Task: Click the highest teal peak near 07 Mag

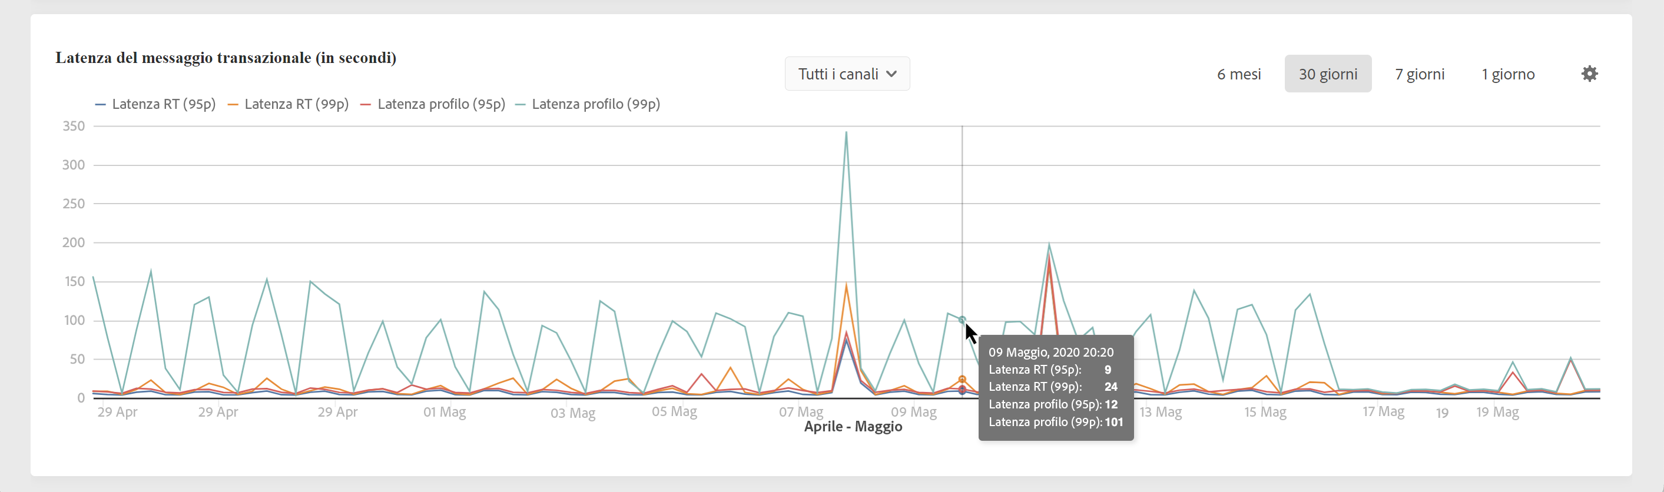Action: point(846,133)
